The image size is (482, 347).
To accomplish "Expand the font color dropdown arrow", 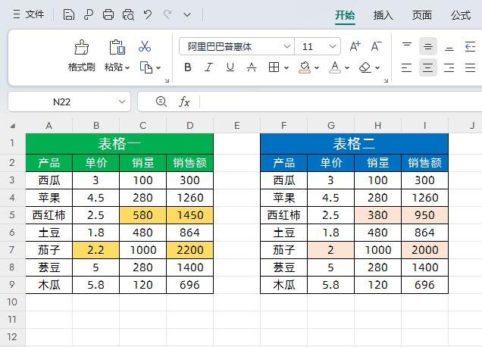I will point(347,67).
